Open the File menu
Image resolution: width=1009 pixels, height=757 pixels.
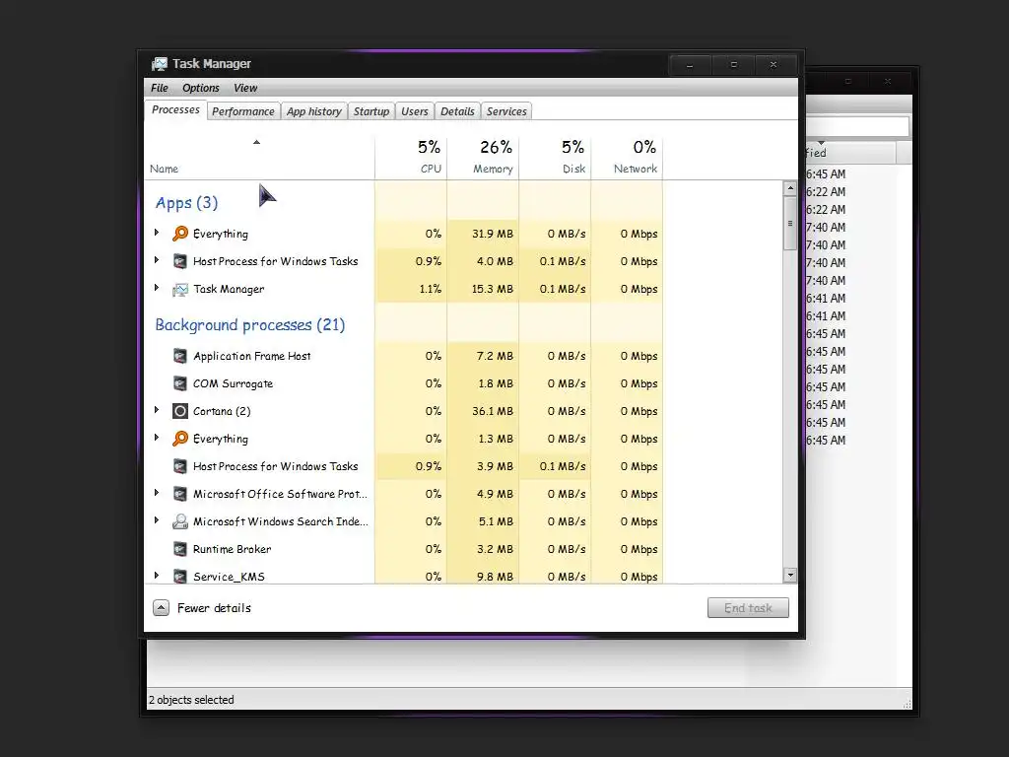pyautogui.click(x=160, y=88)
